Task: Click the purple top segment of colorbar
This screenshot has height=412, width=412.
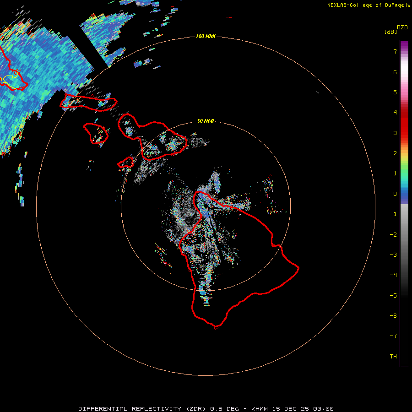Action: point(404,45)
